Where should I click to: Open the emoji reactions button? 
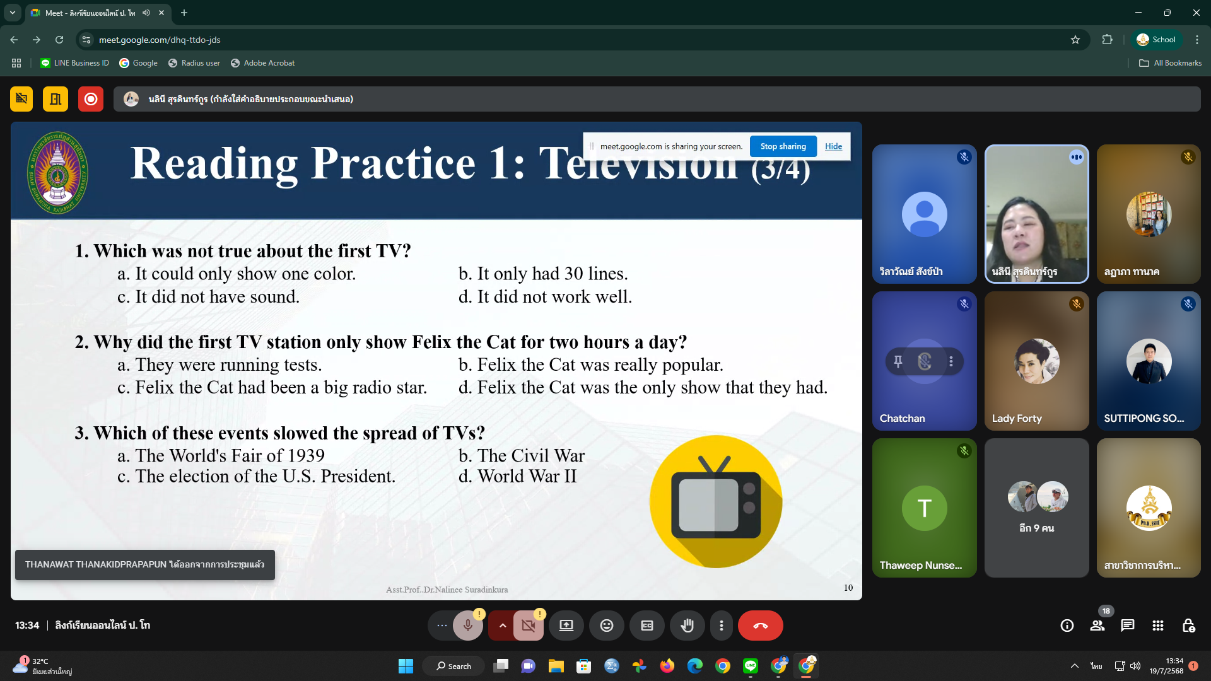coord(607,626)
